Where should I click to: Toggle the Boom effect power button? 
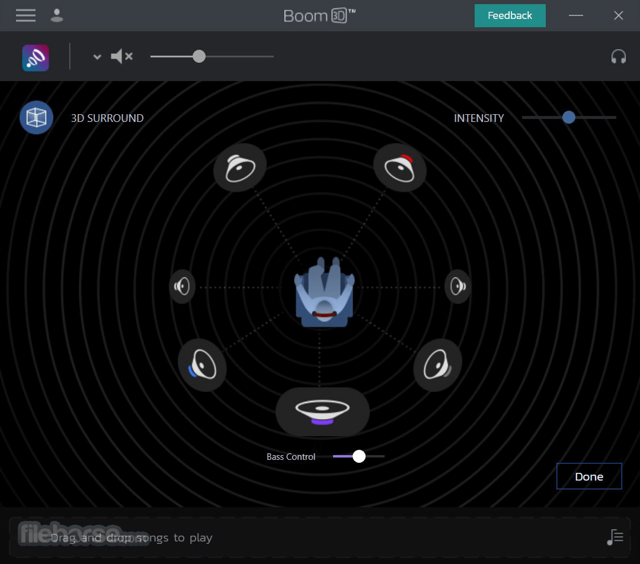pyautogui.click(x=36, y=58)
